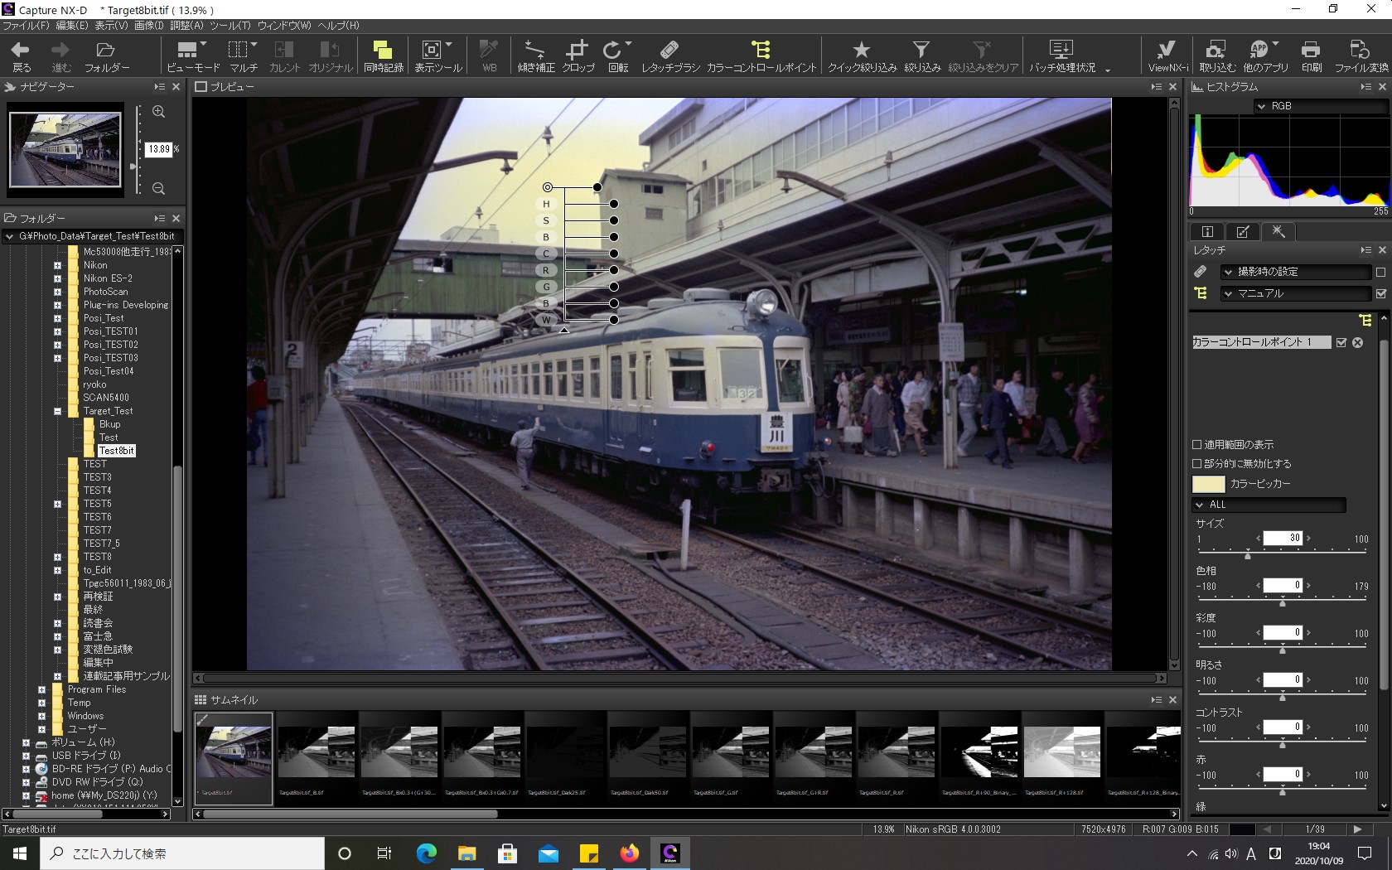The image size is (1392, 870).
Task: Click the 取り込む import icon
Action: 1216,50
